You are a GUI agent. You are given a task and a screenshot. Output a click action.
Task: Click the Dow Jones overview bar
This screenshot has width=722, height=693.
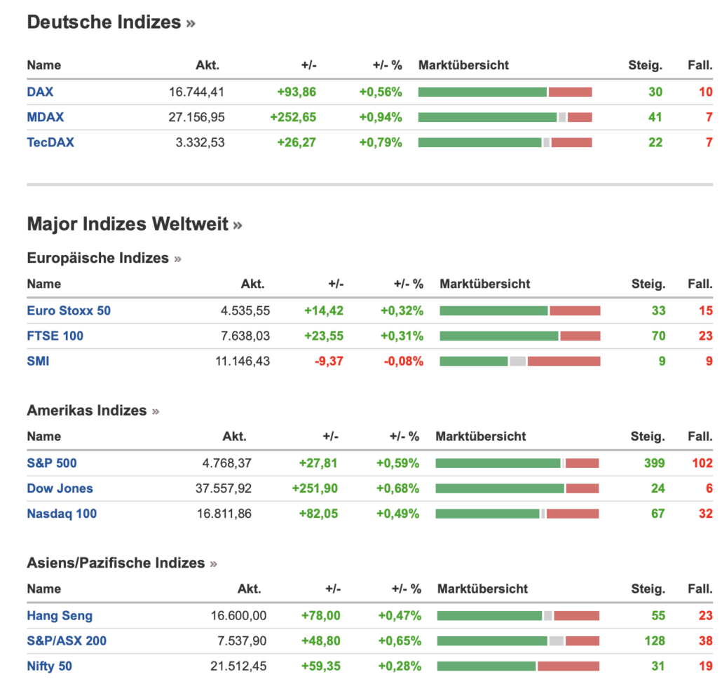pyautogui.click(x=517, y=488)
